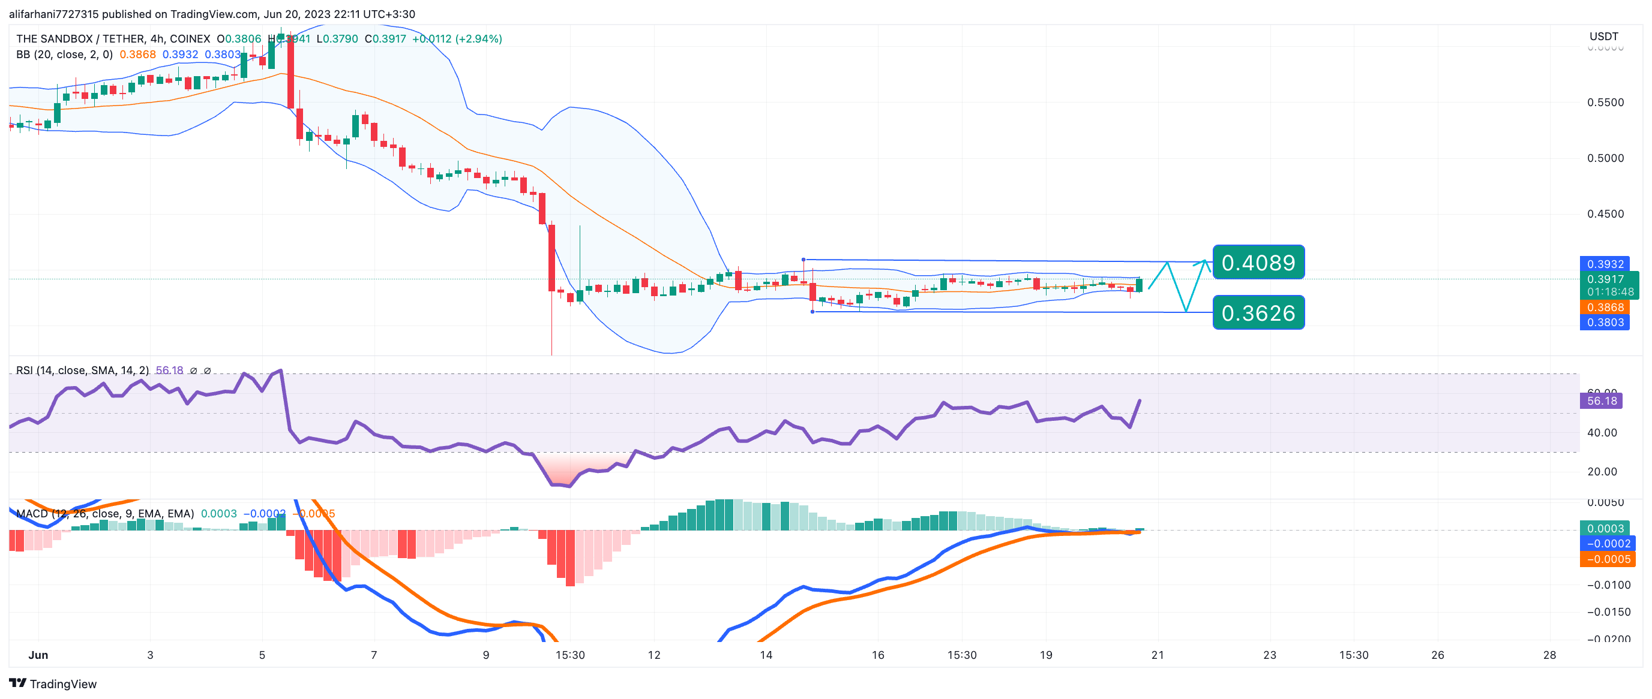The height and width of the screenshot is (699, 1652).
Task: Click the TradingView logo at bottom left
Action: [53, 683]
